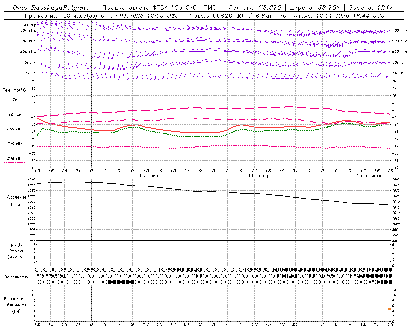The image size is (409, 327).
Task: Click the Давление panel label
Action: coord(17,197)
